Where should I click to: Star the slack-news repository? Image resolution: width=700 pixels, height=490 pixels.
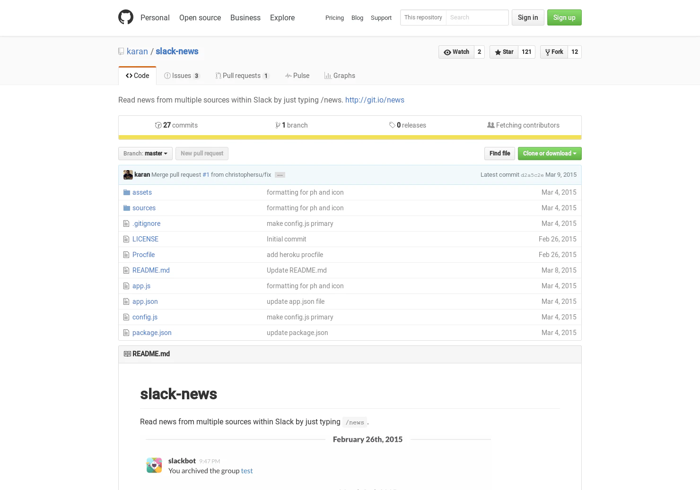pos(504,52)
